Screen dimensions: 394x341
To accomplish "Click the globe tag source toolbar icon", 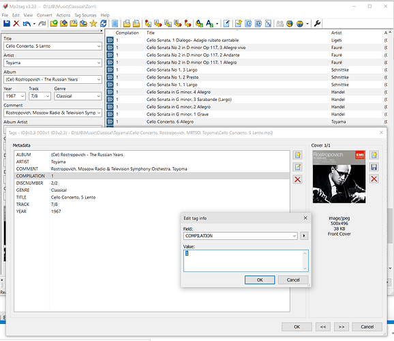I will 290,24.
